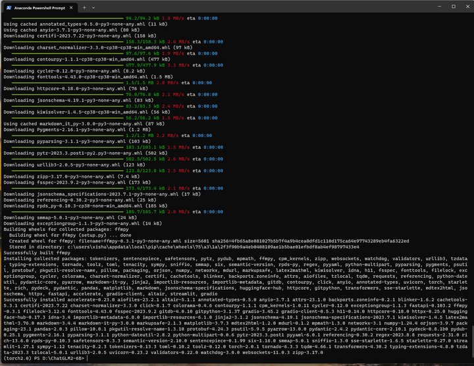
Task: Click the 'Downloading cycler-0.12.0' line
Action: coord(74,71)
